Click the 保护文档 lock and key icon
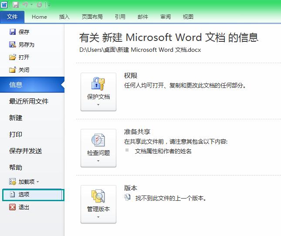This screenshot has height=236, width=281. (x=98, y=84)
